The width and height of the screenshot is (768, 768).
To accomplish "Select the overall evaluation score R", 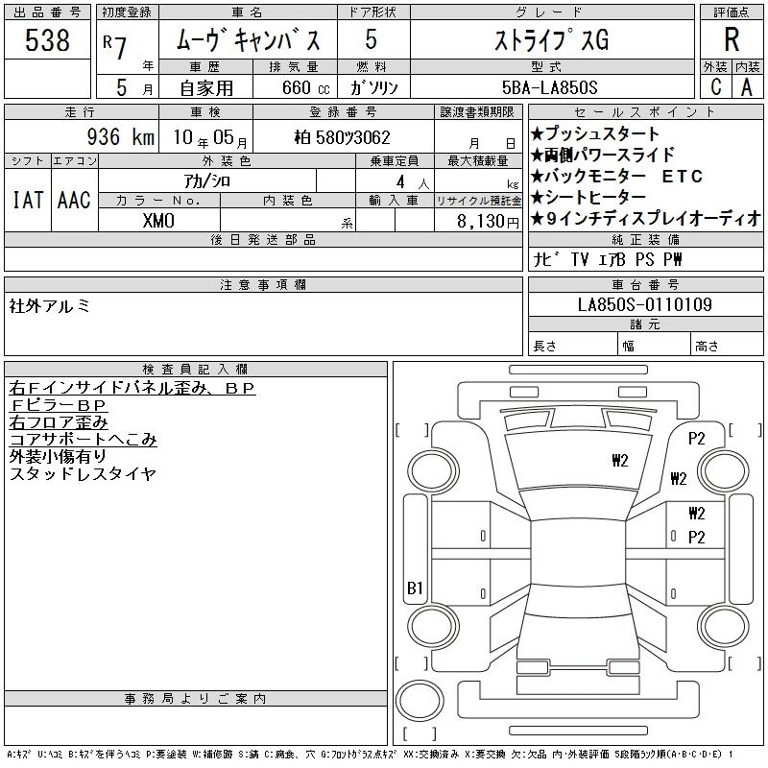I will click(732, 40).
